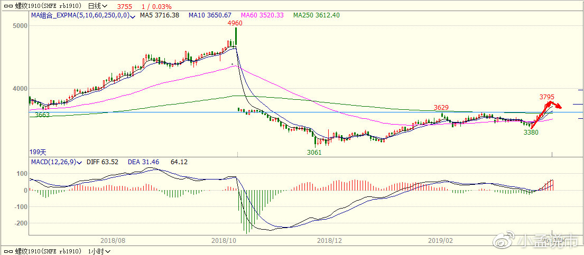Click the 2018/10 date axis label

(225, 241)
